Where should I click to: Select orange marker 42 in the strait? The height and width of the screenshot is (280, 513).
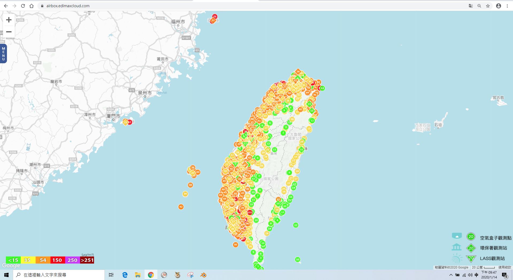(x=181, y=207)
